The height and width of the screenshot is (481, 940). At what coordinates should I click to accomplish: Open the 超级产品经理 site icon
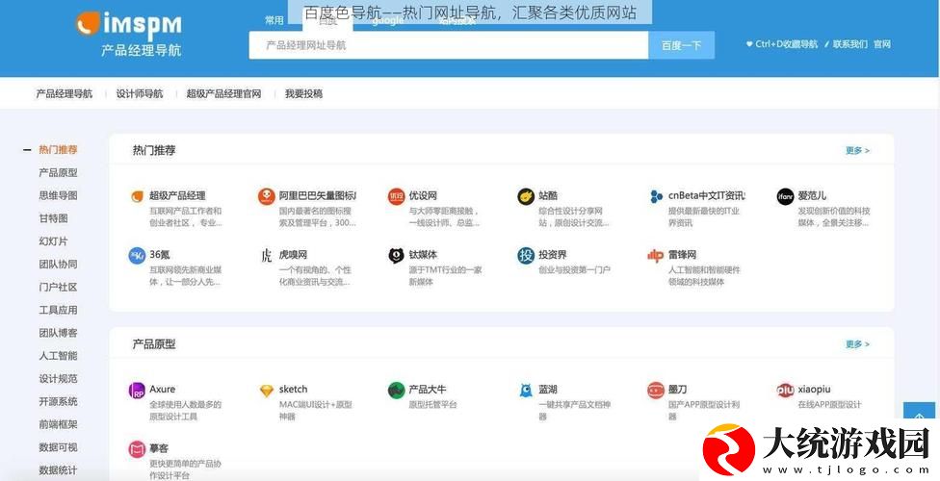pos(138,196)
